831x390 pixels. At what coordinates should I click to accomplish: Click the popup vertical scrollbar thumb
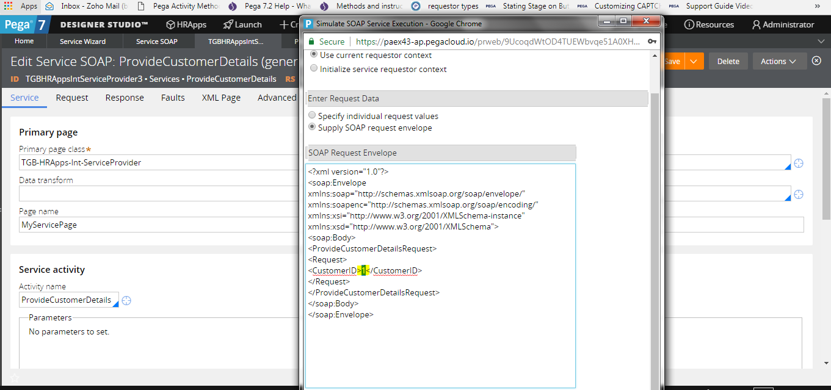[x=655, y=241]
